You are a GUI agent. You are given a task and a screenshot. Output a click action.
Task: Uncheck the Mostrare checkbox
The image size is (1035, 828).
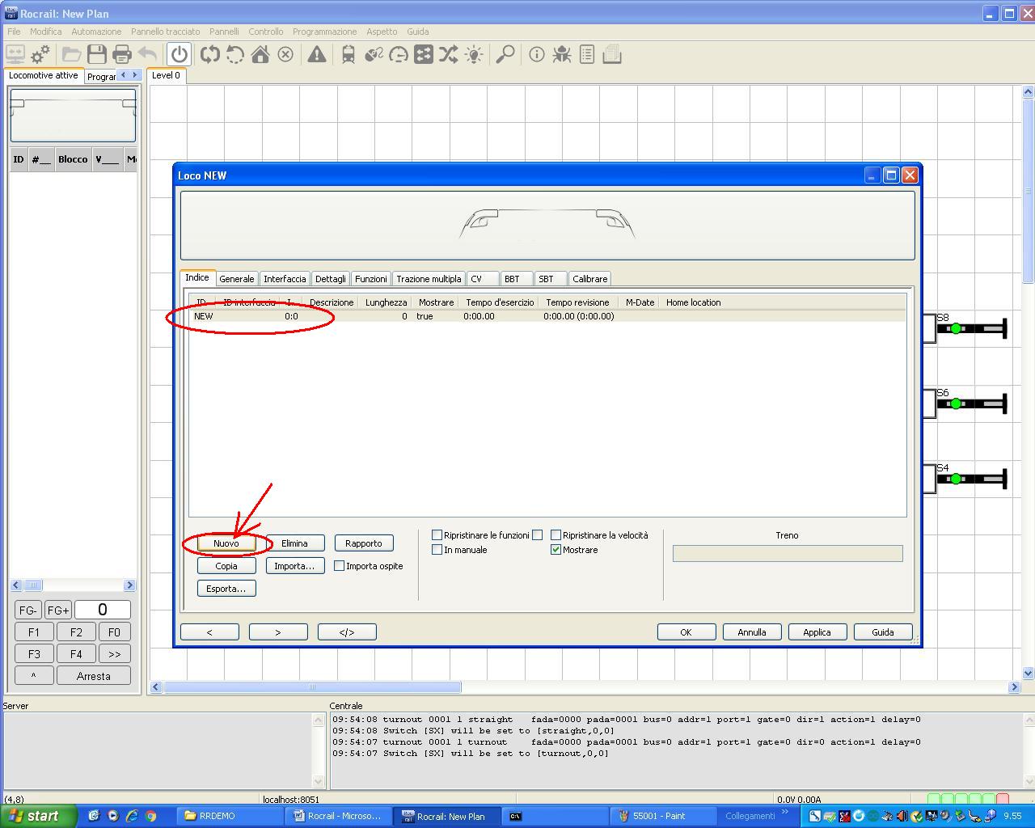(x=556, y=550)
